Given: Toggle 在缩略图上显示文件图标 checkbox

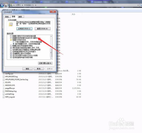Looking at the screenshot, I should pos(11,54).
